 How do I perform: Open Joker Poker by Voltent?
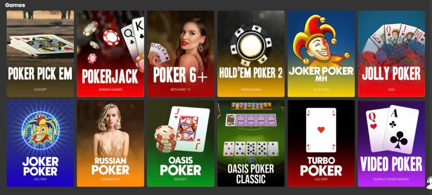click(x=40, y=144)
